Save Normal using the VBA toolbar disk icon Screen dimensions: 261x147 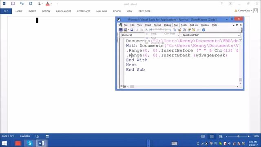coord(132,30)
